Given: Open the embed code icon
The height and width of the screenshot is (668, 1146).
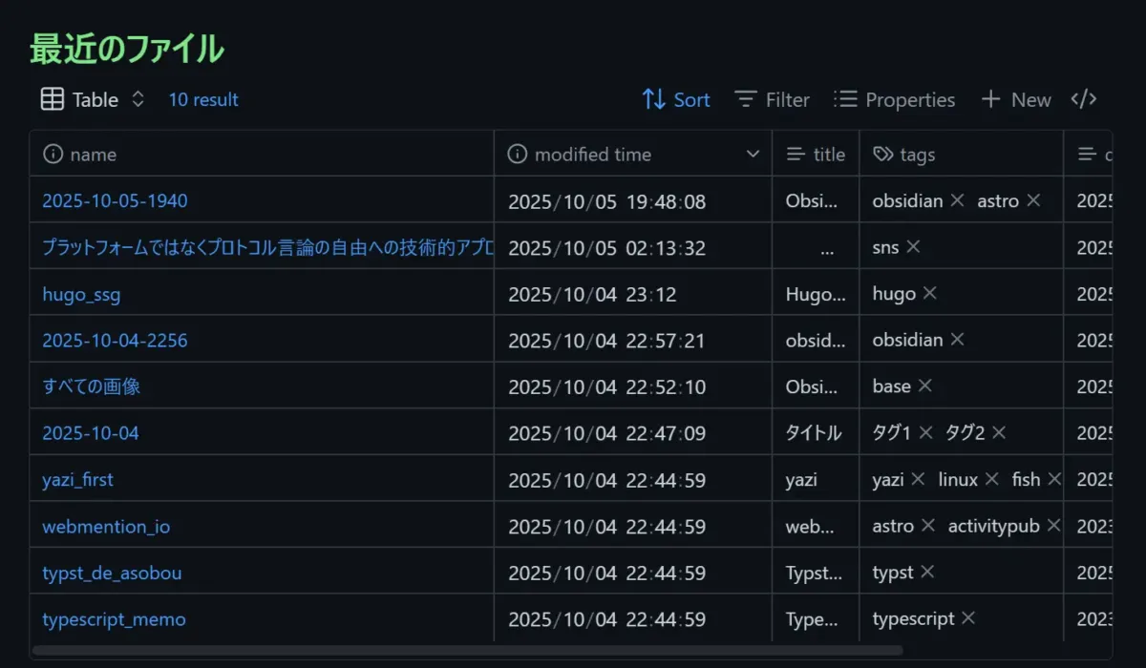Looking at the screenshot, I should (x=1083, y=99).
